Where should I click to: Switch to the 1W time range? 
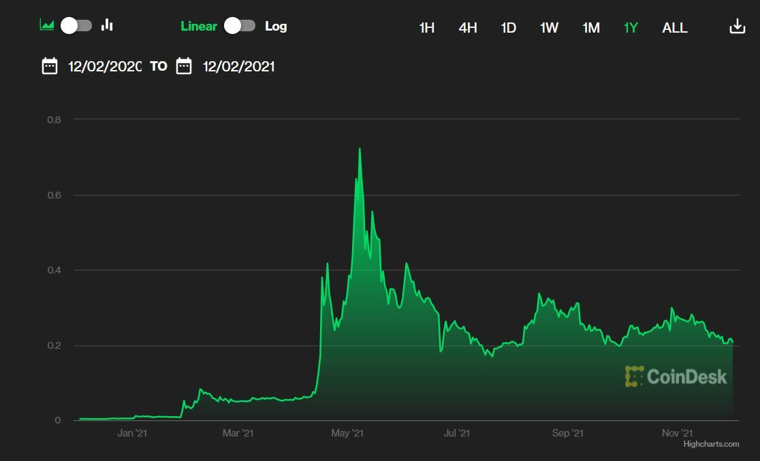click(x=549, y=28)
